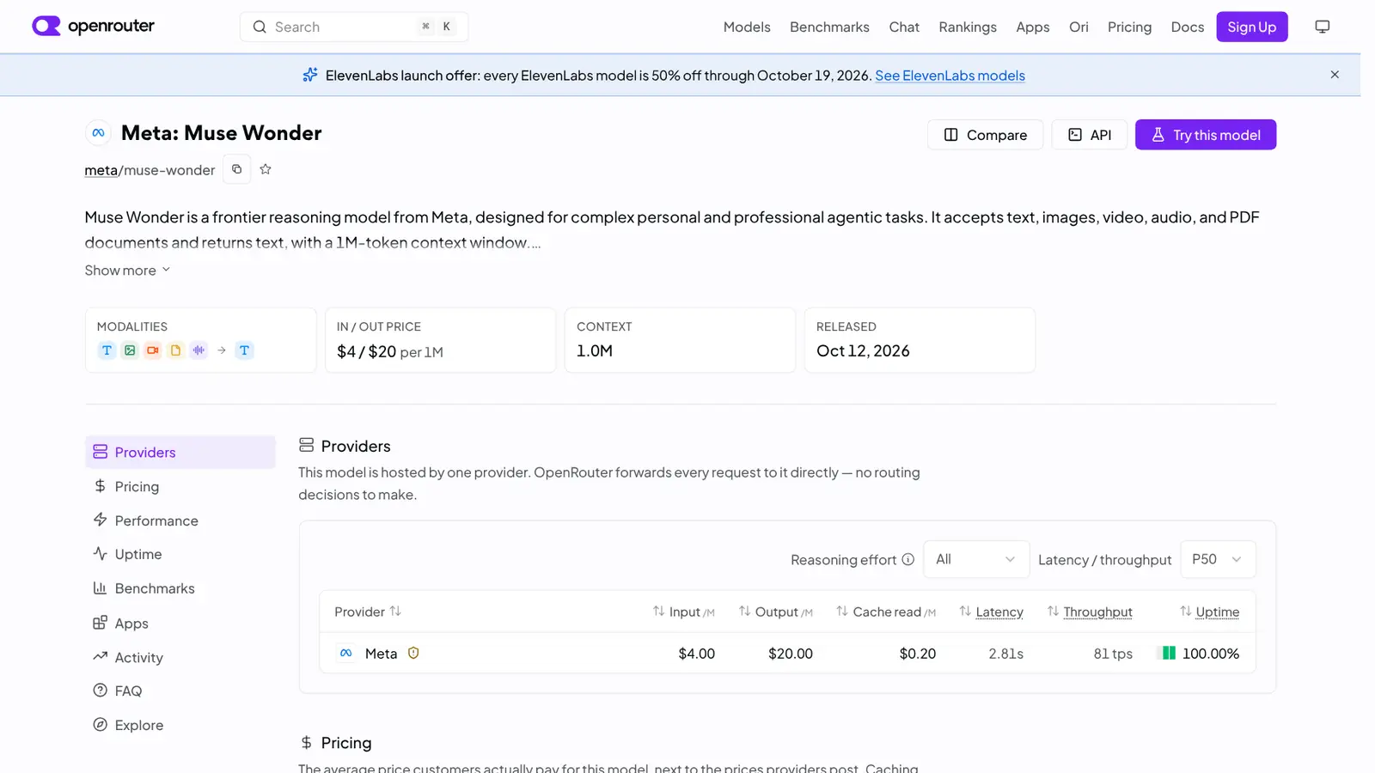The height and width of the screenshot is (773, 1375).
Task: Click the Meta logo beside model title
Action: pos(99,133)
